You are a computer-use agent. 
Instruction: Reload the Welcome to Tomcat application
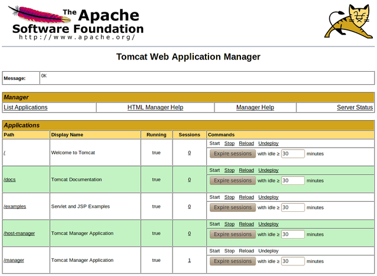point(246,144)
